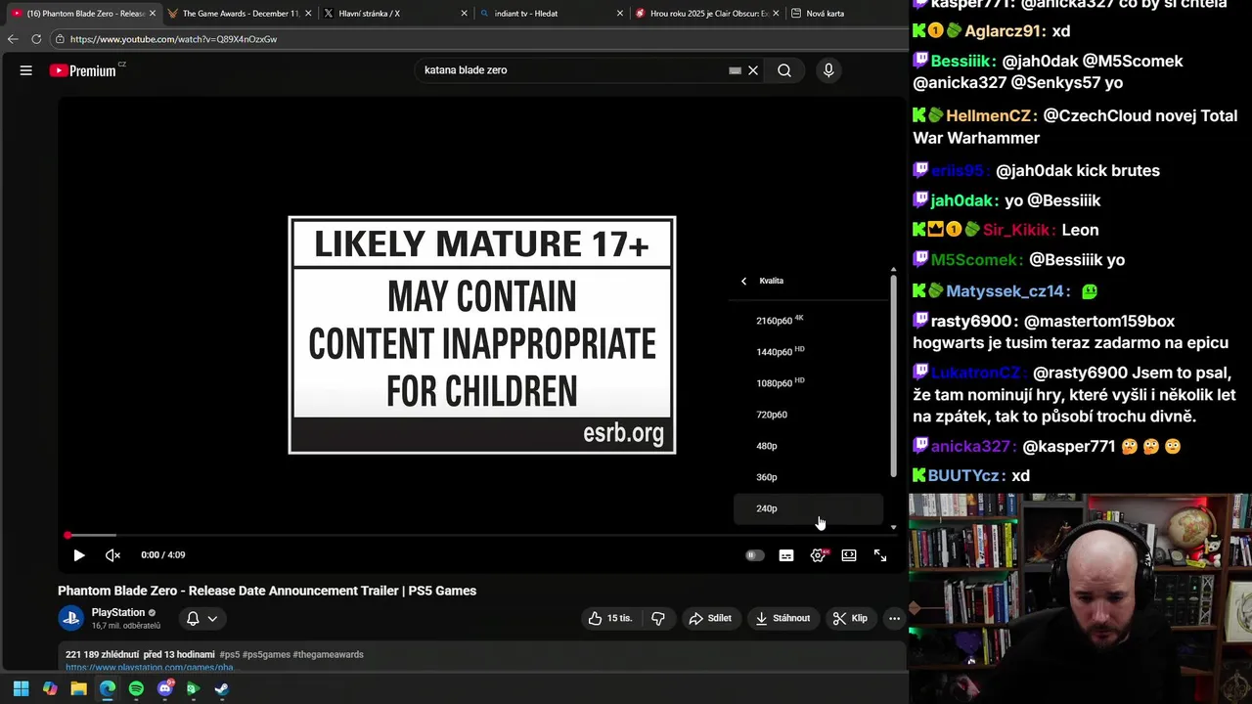1252x704 pixels.
Task: Open notification bell dropdown for PlayStation
Action: pyautogui.click(x=201, y=618)
